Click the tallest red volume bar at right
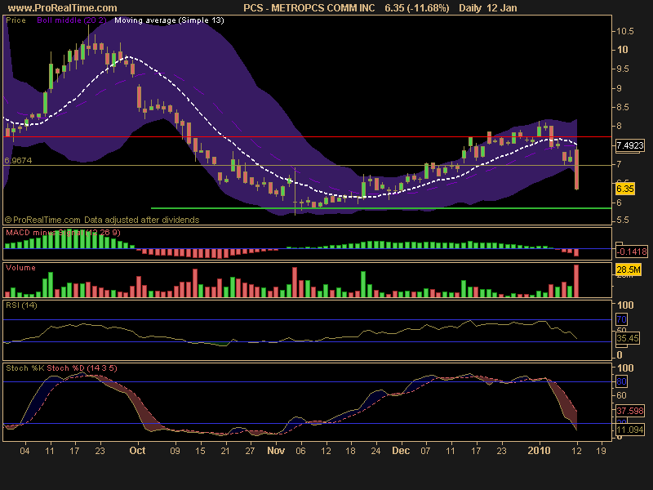 [576, 281]
